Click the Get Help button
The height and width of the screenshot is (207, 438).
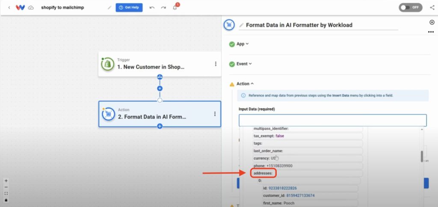129,8
